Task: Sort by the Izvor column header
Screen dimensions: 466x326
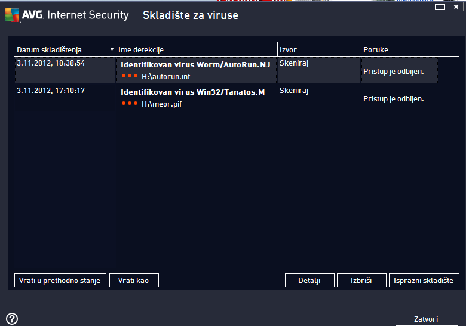Action: pos(318,49)
